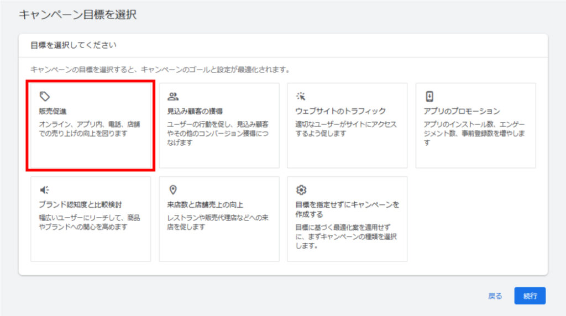566x316 pixels.
Task: Click the sparkle cursor icon for ウェブサイトのトラフィック
Action: tap(301, 97)
